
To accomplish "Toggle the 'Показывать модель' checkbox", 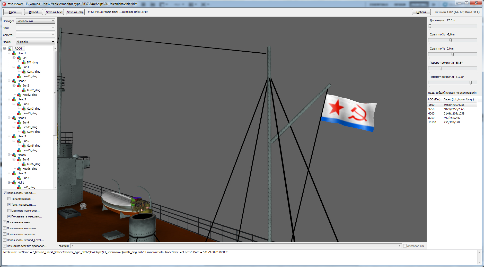I will coord(5,193).
